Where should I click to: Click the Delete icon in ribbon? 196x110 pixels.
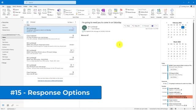[x=24, y=11]
